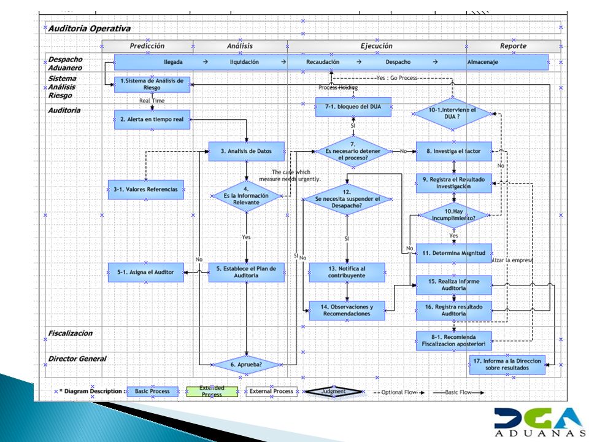Image resolution: width=589 pixels, height=442 pixels.
Task: Select diamond '10-1.Interviene el DUA ?'
Action: (452, 114)
